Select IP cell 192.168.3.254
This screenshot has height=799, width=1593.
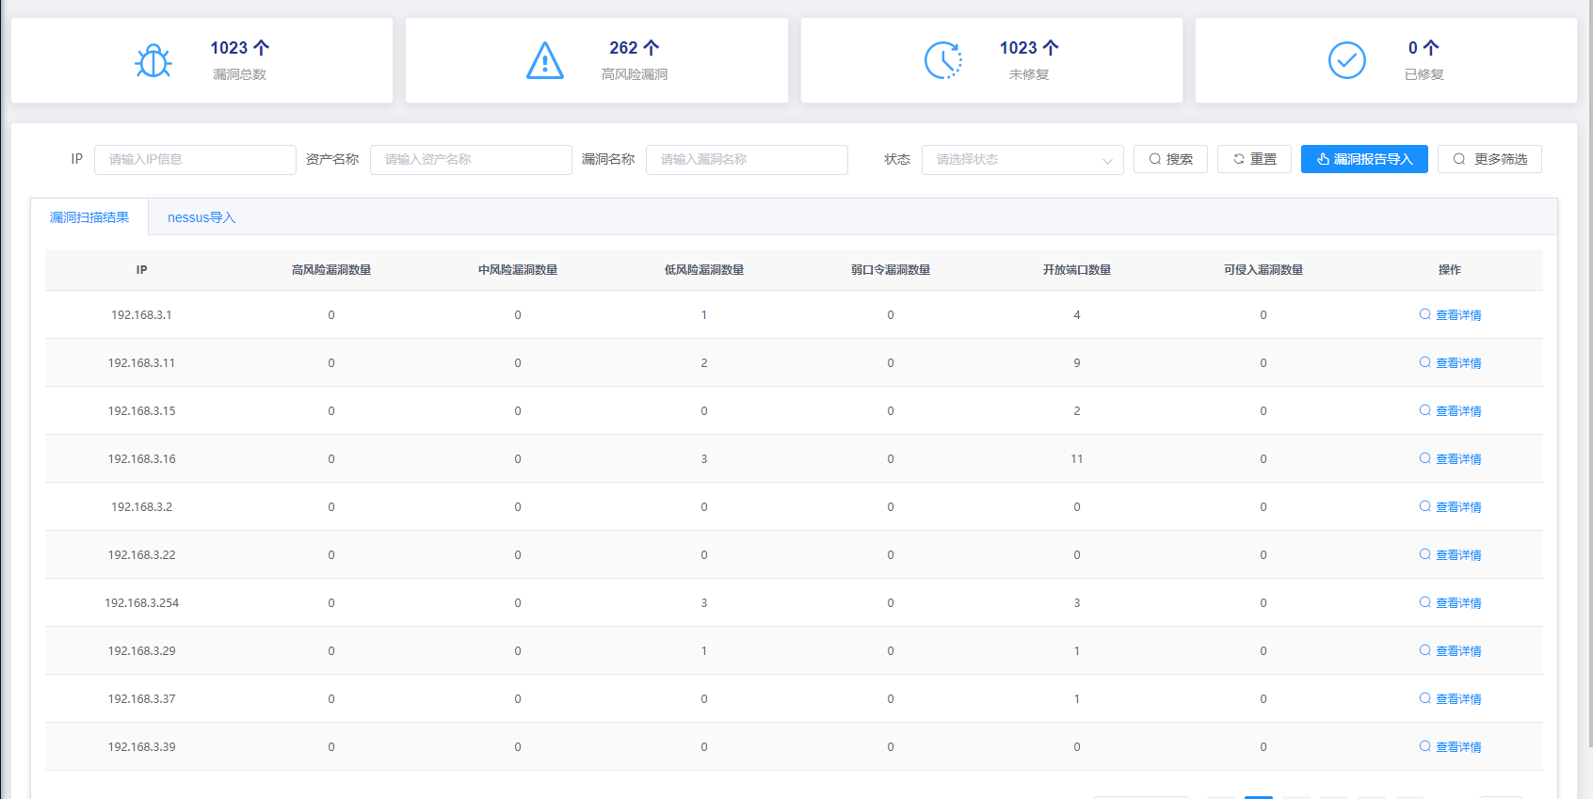pos(142,603)
